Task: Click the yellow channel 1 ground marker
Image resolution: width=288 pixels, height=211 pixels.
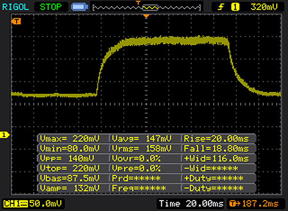Action: click(x=5, y=135)
